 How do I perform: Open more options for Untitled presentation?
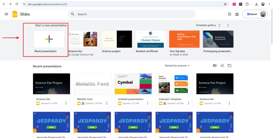point(148,103)
